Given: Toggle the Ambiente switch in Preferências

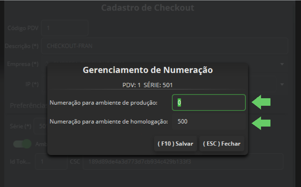Looking at the screenshot, I should pos(22,144).
